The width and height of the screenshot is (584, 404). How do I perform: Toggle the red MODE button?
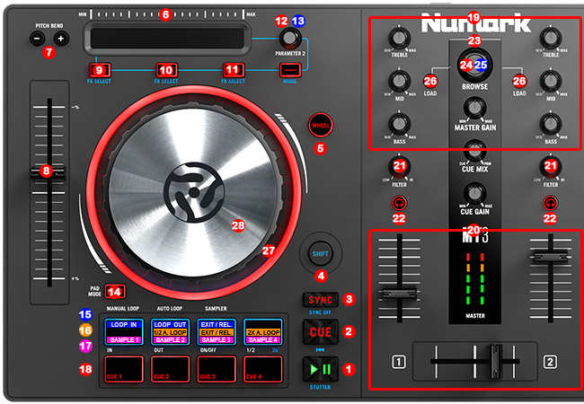pos(290,69)
